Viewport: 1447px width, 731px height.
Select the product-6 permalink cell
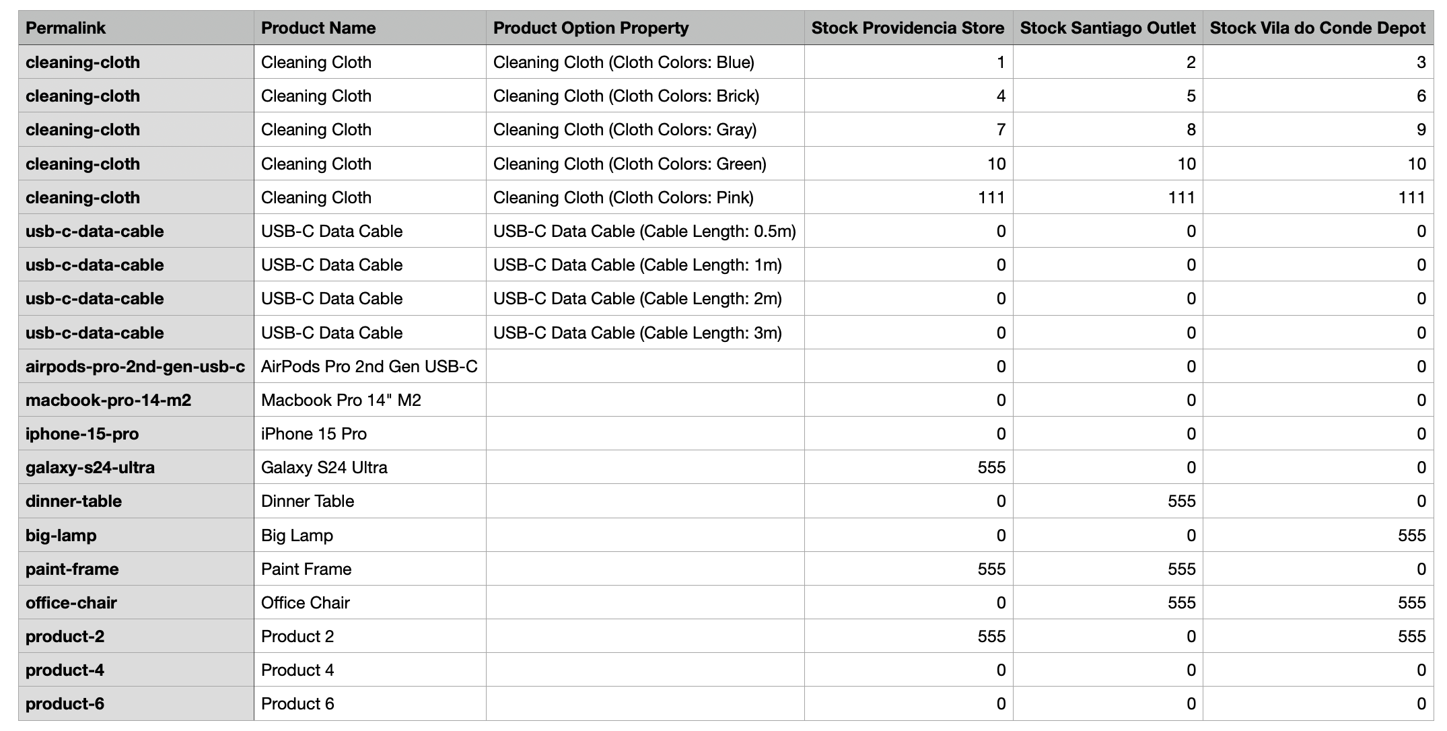[x=136, y=703]
